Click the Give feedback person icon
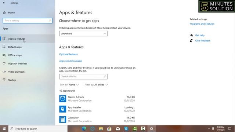This screenshot has width=235, height=132. pos(191,41)
